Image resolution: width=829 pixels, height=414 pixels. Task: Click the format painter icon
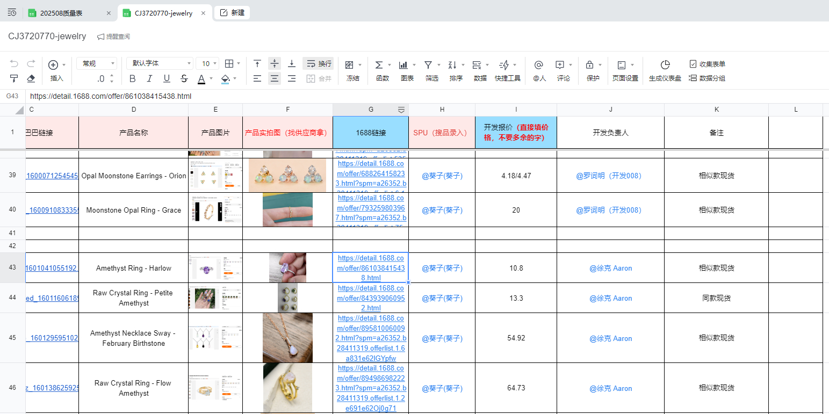tap(15, 78)
